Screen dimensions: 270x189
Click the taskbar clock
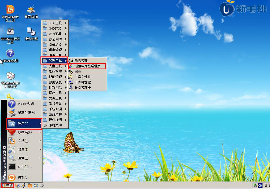[x=267, y=186]
